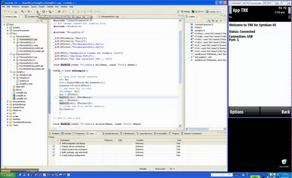Viewport: 292px width, 178px height.
Task: Collapse the PolymorphicDLL2 folder
Action: point(11,54)
